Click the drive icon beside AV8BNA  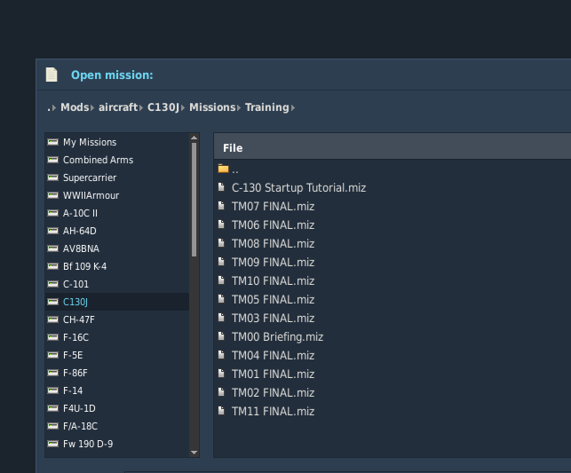[52, 248]
